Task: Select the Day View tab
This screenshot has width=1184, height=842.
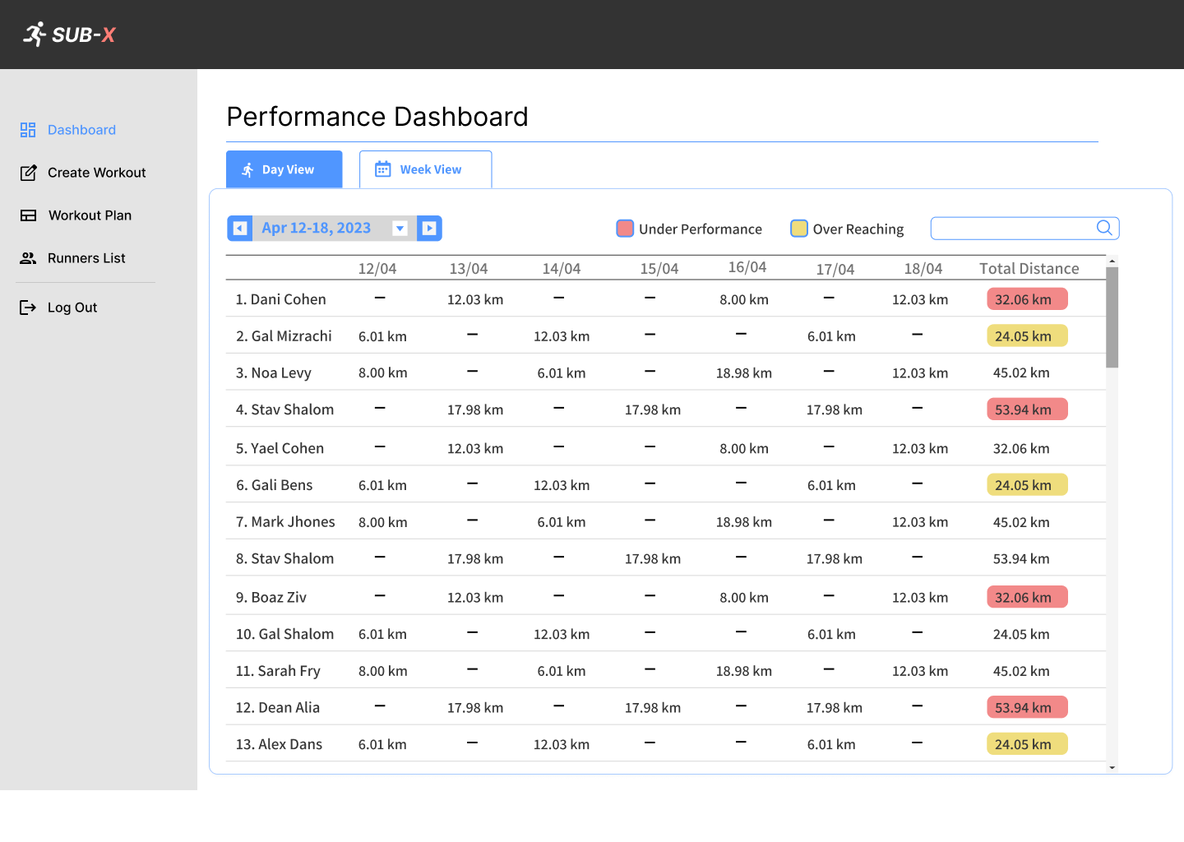Action: (284, 169)
